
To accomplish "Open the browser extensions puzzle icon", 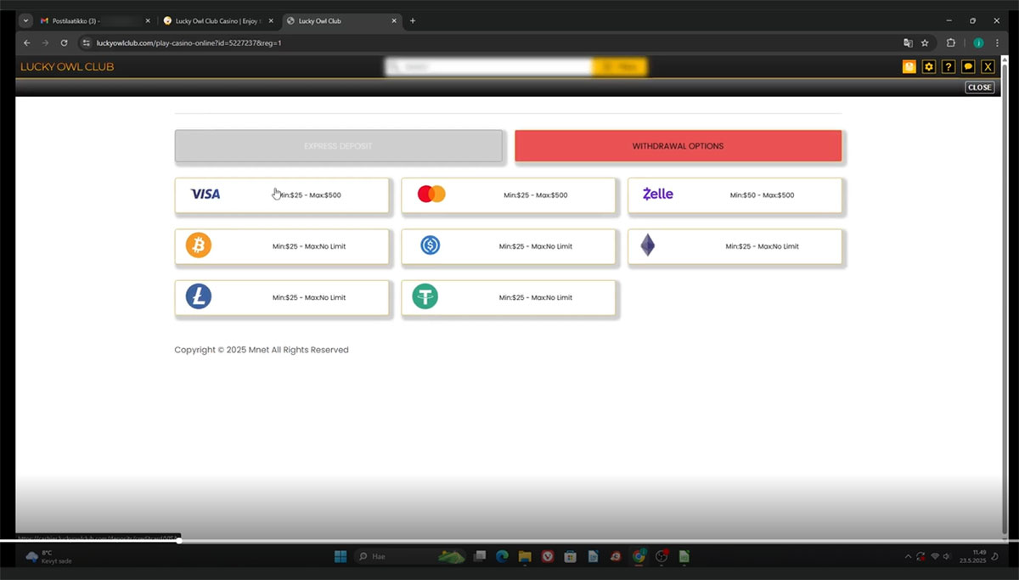I will click(x=951, y=42).
